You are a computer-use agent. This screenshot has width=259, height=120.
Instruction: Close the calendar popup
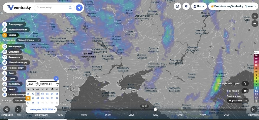[x=56, y=78]
